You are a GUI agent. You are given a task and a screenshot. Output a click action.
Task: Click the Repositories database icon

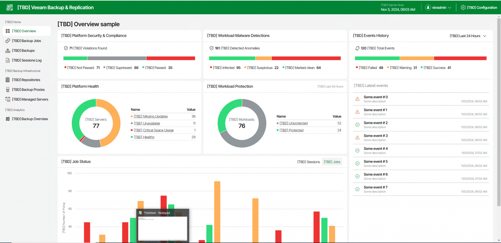coord(8,80)
